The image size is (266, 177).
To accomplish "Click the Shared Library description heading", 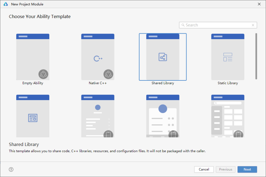I will pos(24,144).
